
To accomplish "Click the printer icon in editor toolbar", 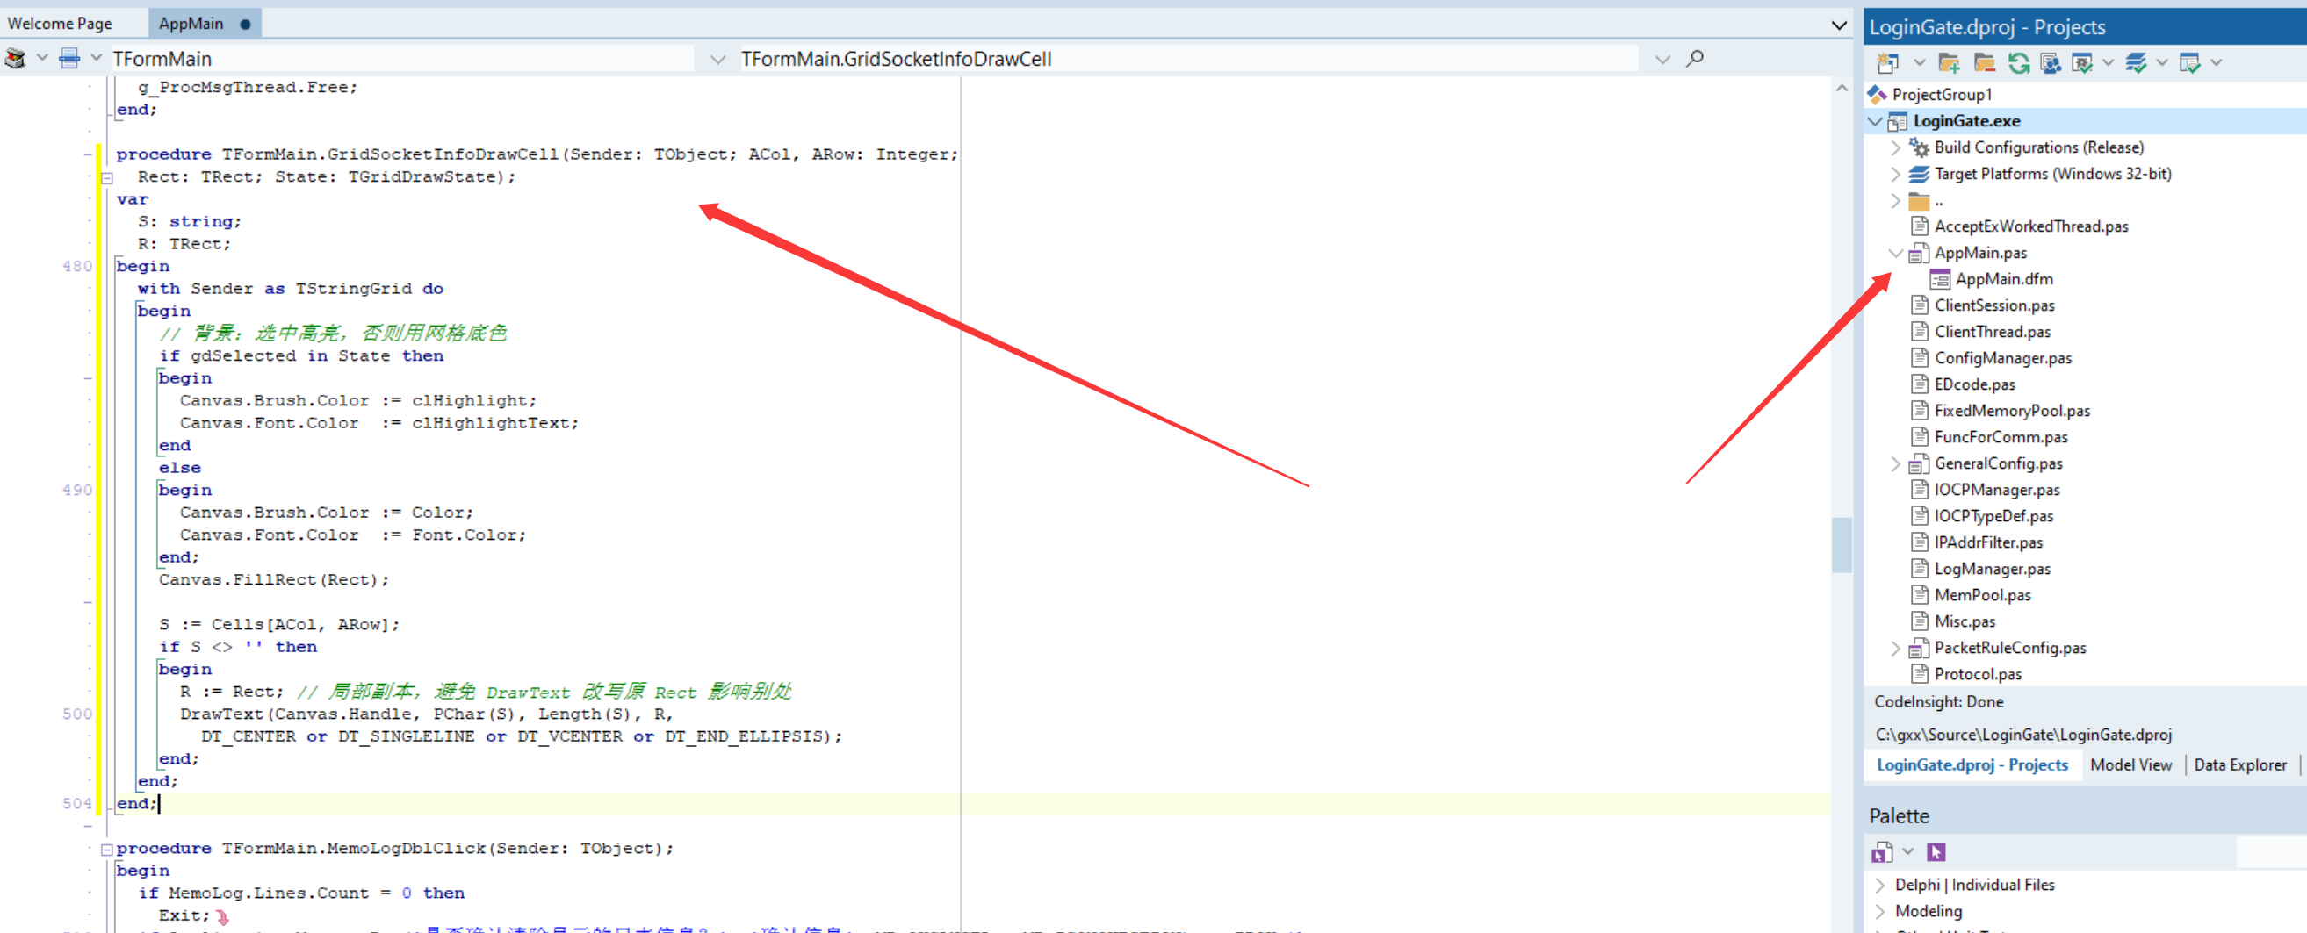I will (x=69, y=59).
